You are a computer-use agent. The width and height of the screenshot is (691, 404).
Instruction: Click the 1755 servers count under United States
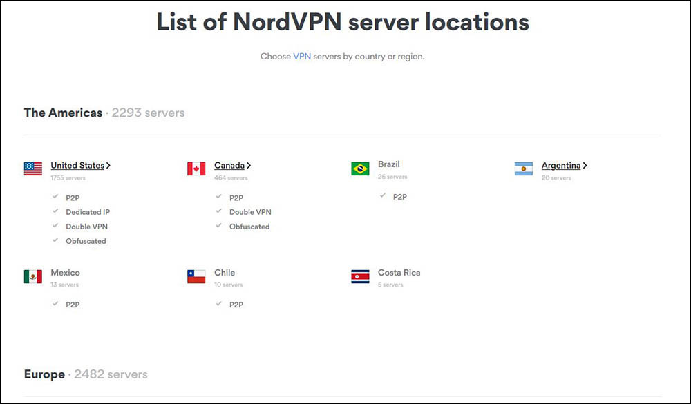tap(68, 177)
